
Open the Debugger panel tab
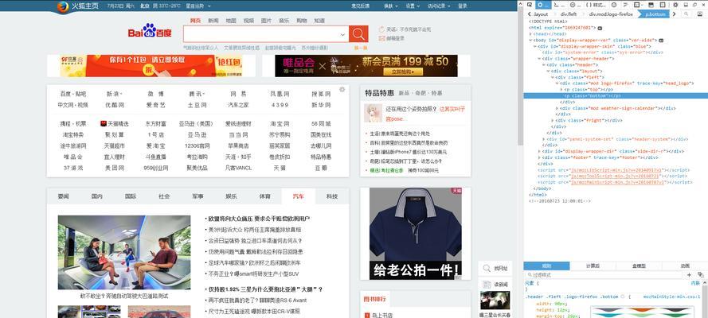pos(576,5)
